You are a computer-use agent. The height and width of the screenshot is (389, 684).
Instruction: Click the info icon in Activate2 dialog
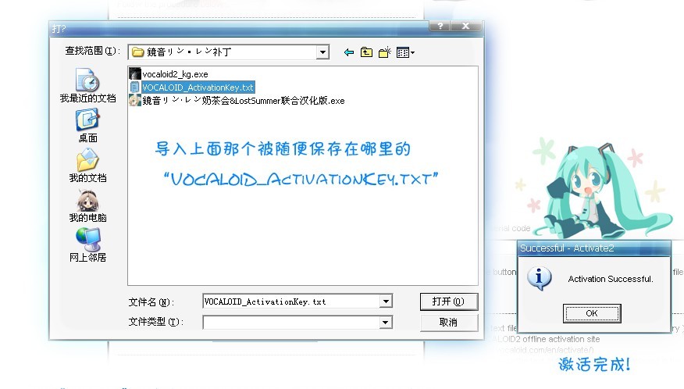point(540,279)
